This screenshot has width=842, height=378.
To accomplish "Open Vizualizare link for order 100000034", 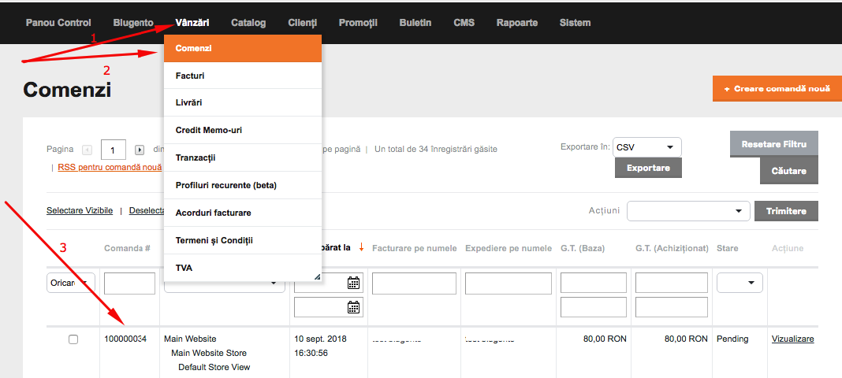I will point(792,339).
